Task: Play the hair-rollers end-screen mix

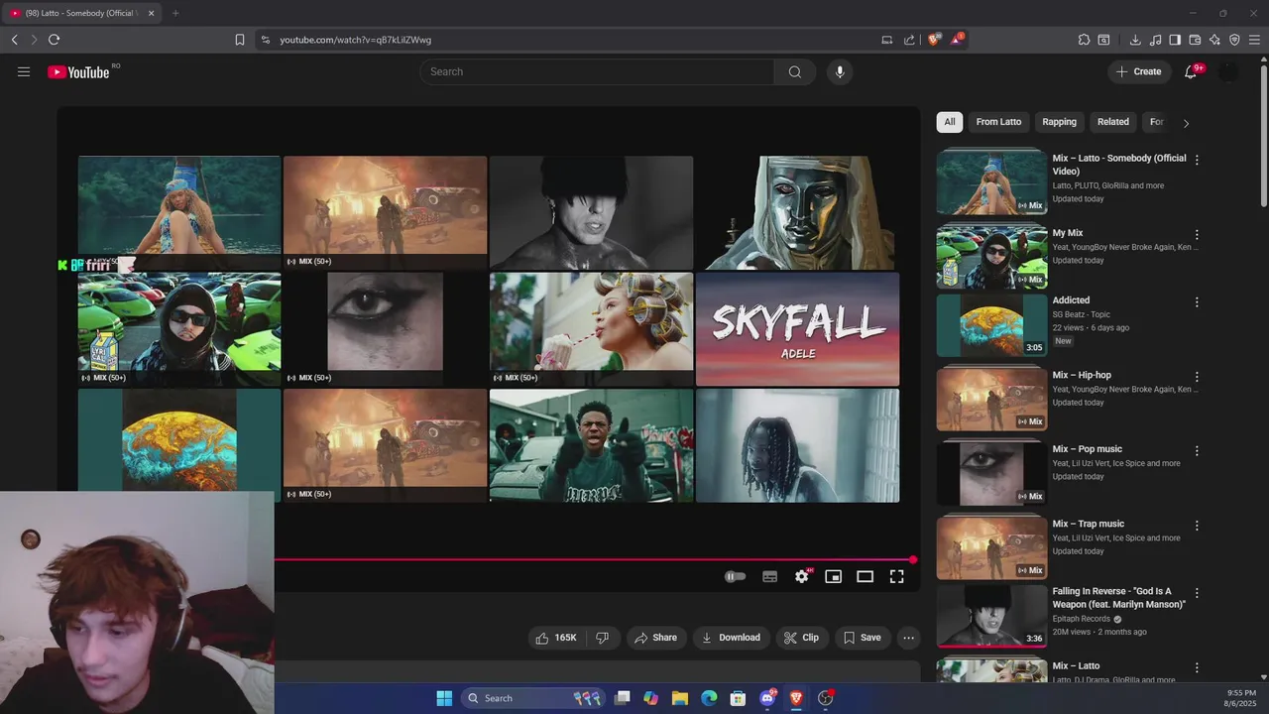Action: coord(591,329)
